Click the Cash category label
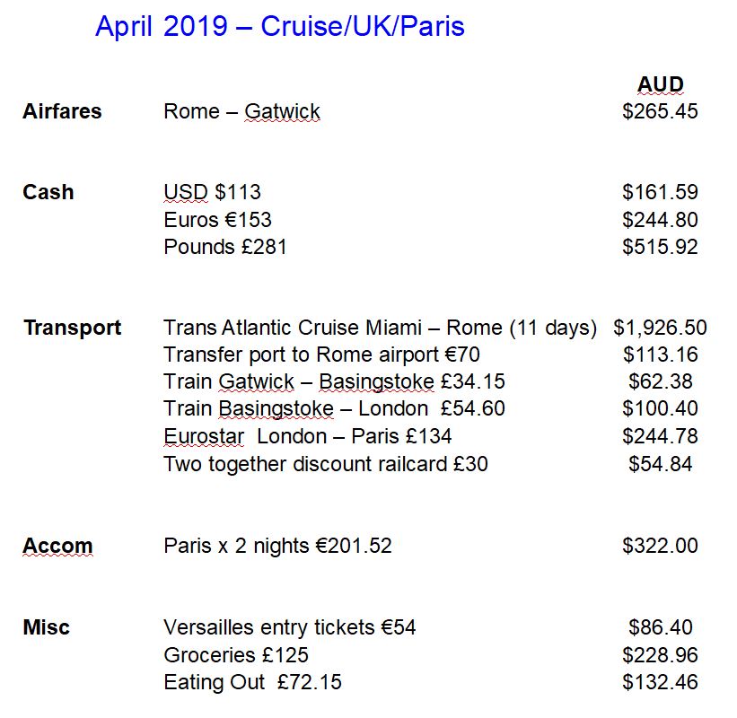Image resolution: width=737 pixels, height=718 pixels. point(48,192)
